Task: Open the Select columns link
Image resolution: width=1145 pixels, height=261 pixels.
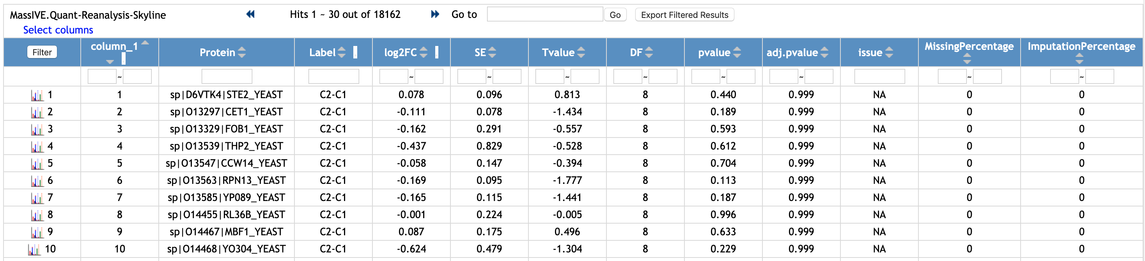Action: 58,30
